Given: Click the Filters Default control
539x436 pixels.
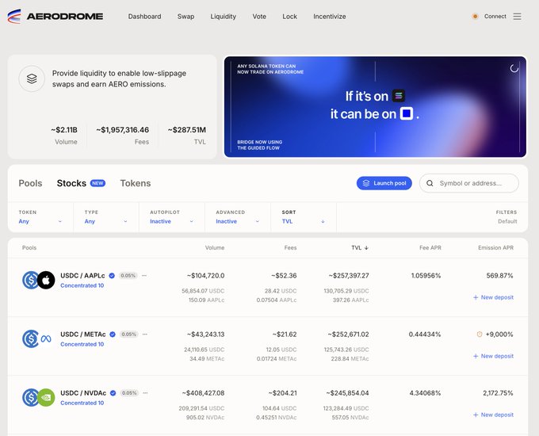Looking at the screenshot, I should [x=507, y=217].
